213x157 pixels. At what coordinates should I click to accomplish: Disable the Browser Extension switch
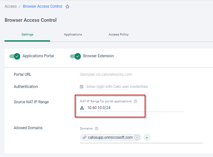point(75,56)
